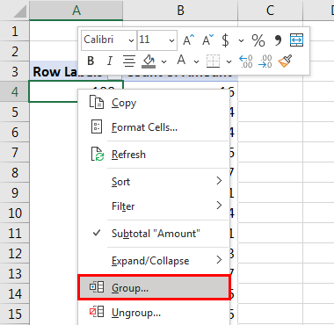Open Filter submenu
334x325 pixels.
154,206
